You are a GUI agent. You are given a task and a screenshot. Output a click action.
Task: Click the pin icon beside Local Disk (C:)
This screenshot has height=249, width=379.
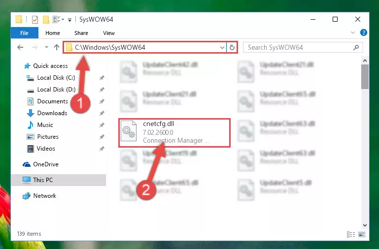point(102,78)
